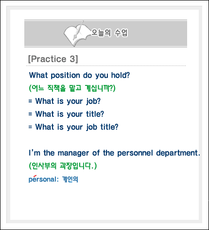The image size is (209, 230).
Task: Click the word 'personnel' in the sentence
Action: pyautogui.click(x=135, y=153)
